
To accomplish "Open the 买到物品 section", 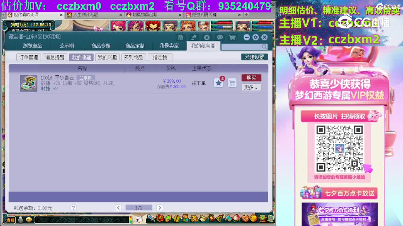I will tap(134, 57).
